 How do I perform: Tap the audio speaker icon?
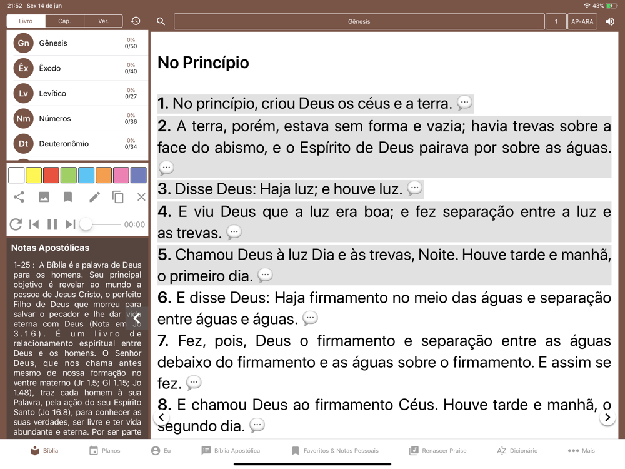(x=610, y=21)
